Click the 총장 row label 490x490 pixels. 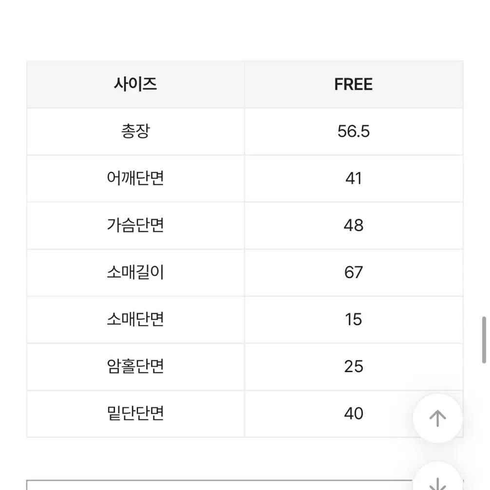[x=135, y=131]
